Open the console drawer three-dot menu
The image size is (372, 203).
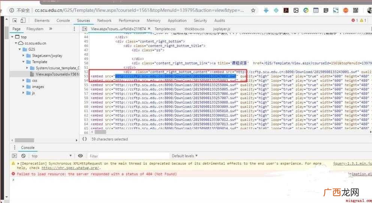coord(15,147)
